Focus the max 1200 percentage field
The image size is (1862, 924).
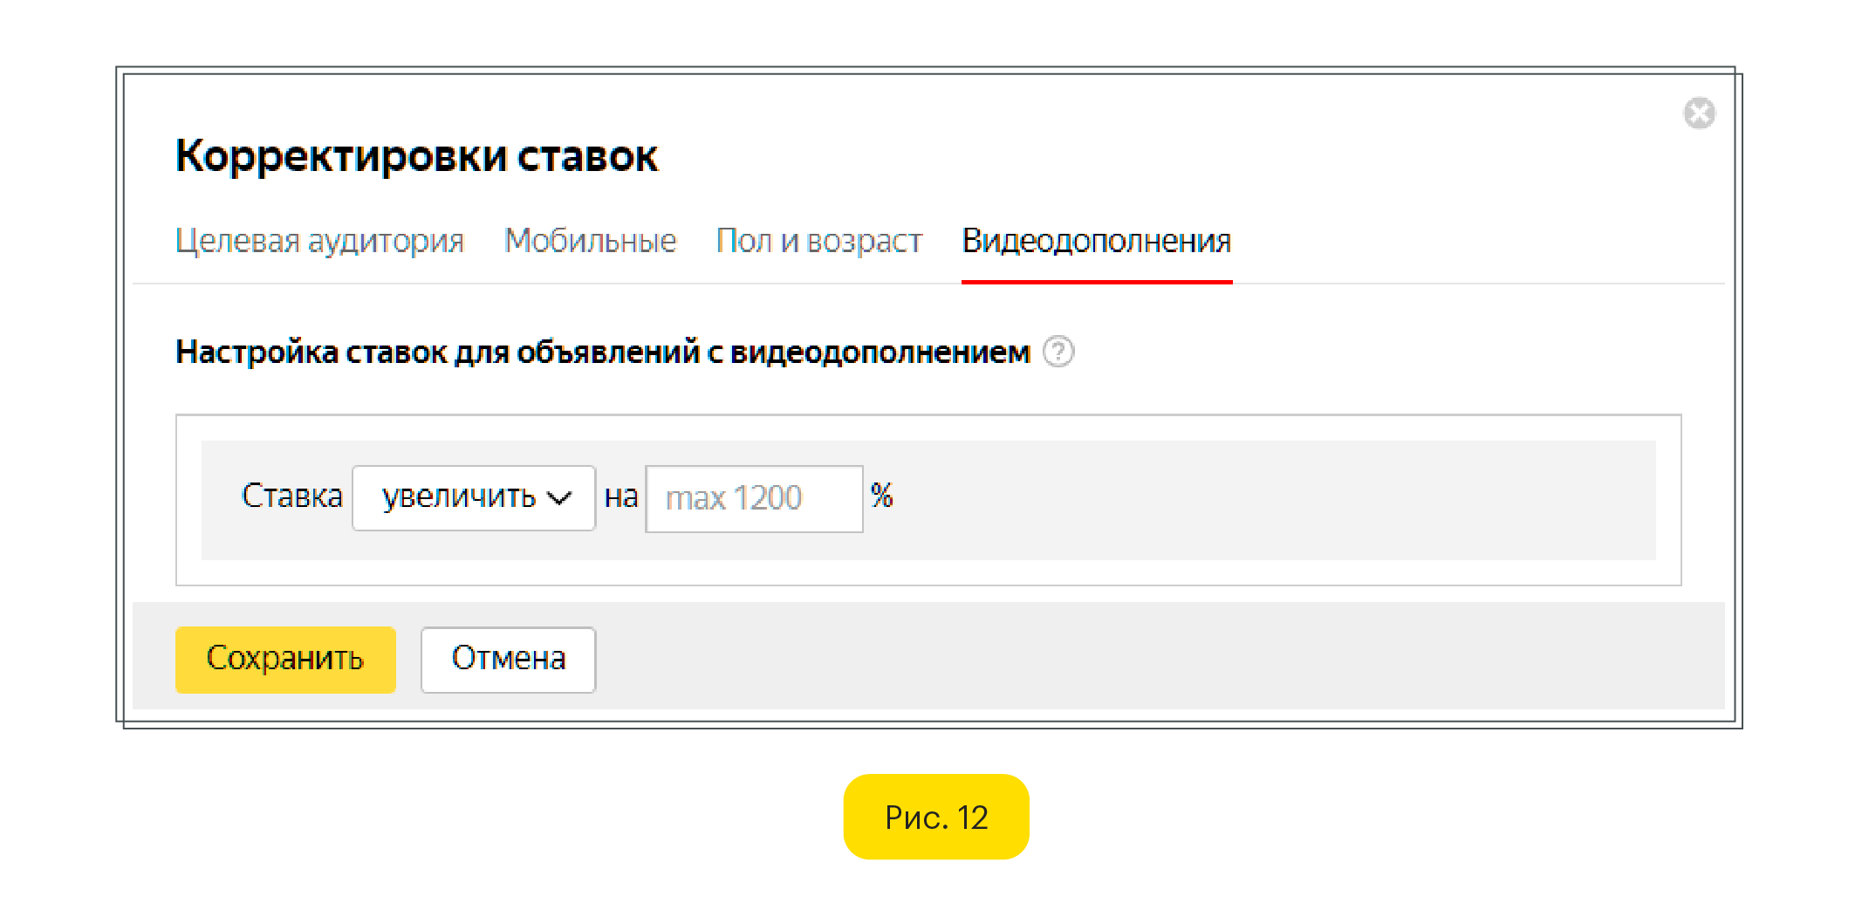coord(754,498)
